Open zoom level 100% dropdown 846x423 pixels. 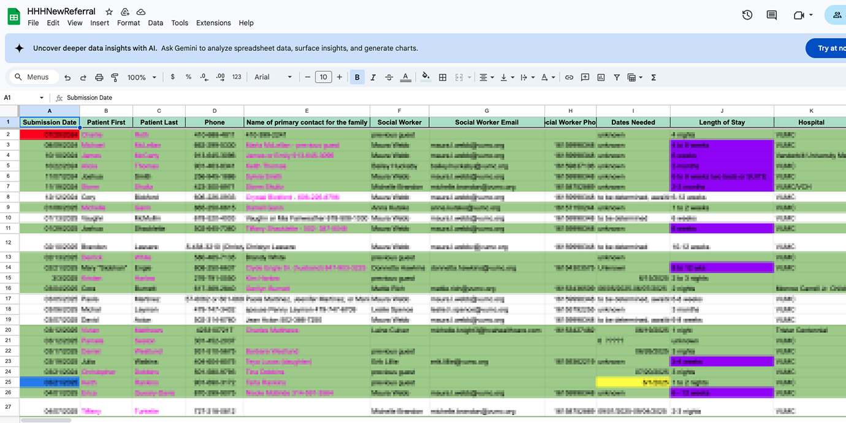click(x=142, y=77)
